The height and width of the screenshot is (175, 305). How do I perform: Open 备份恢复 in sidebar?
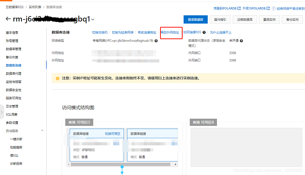[12, 57]
